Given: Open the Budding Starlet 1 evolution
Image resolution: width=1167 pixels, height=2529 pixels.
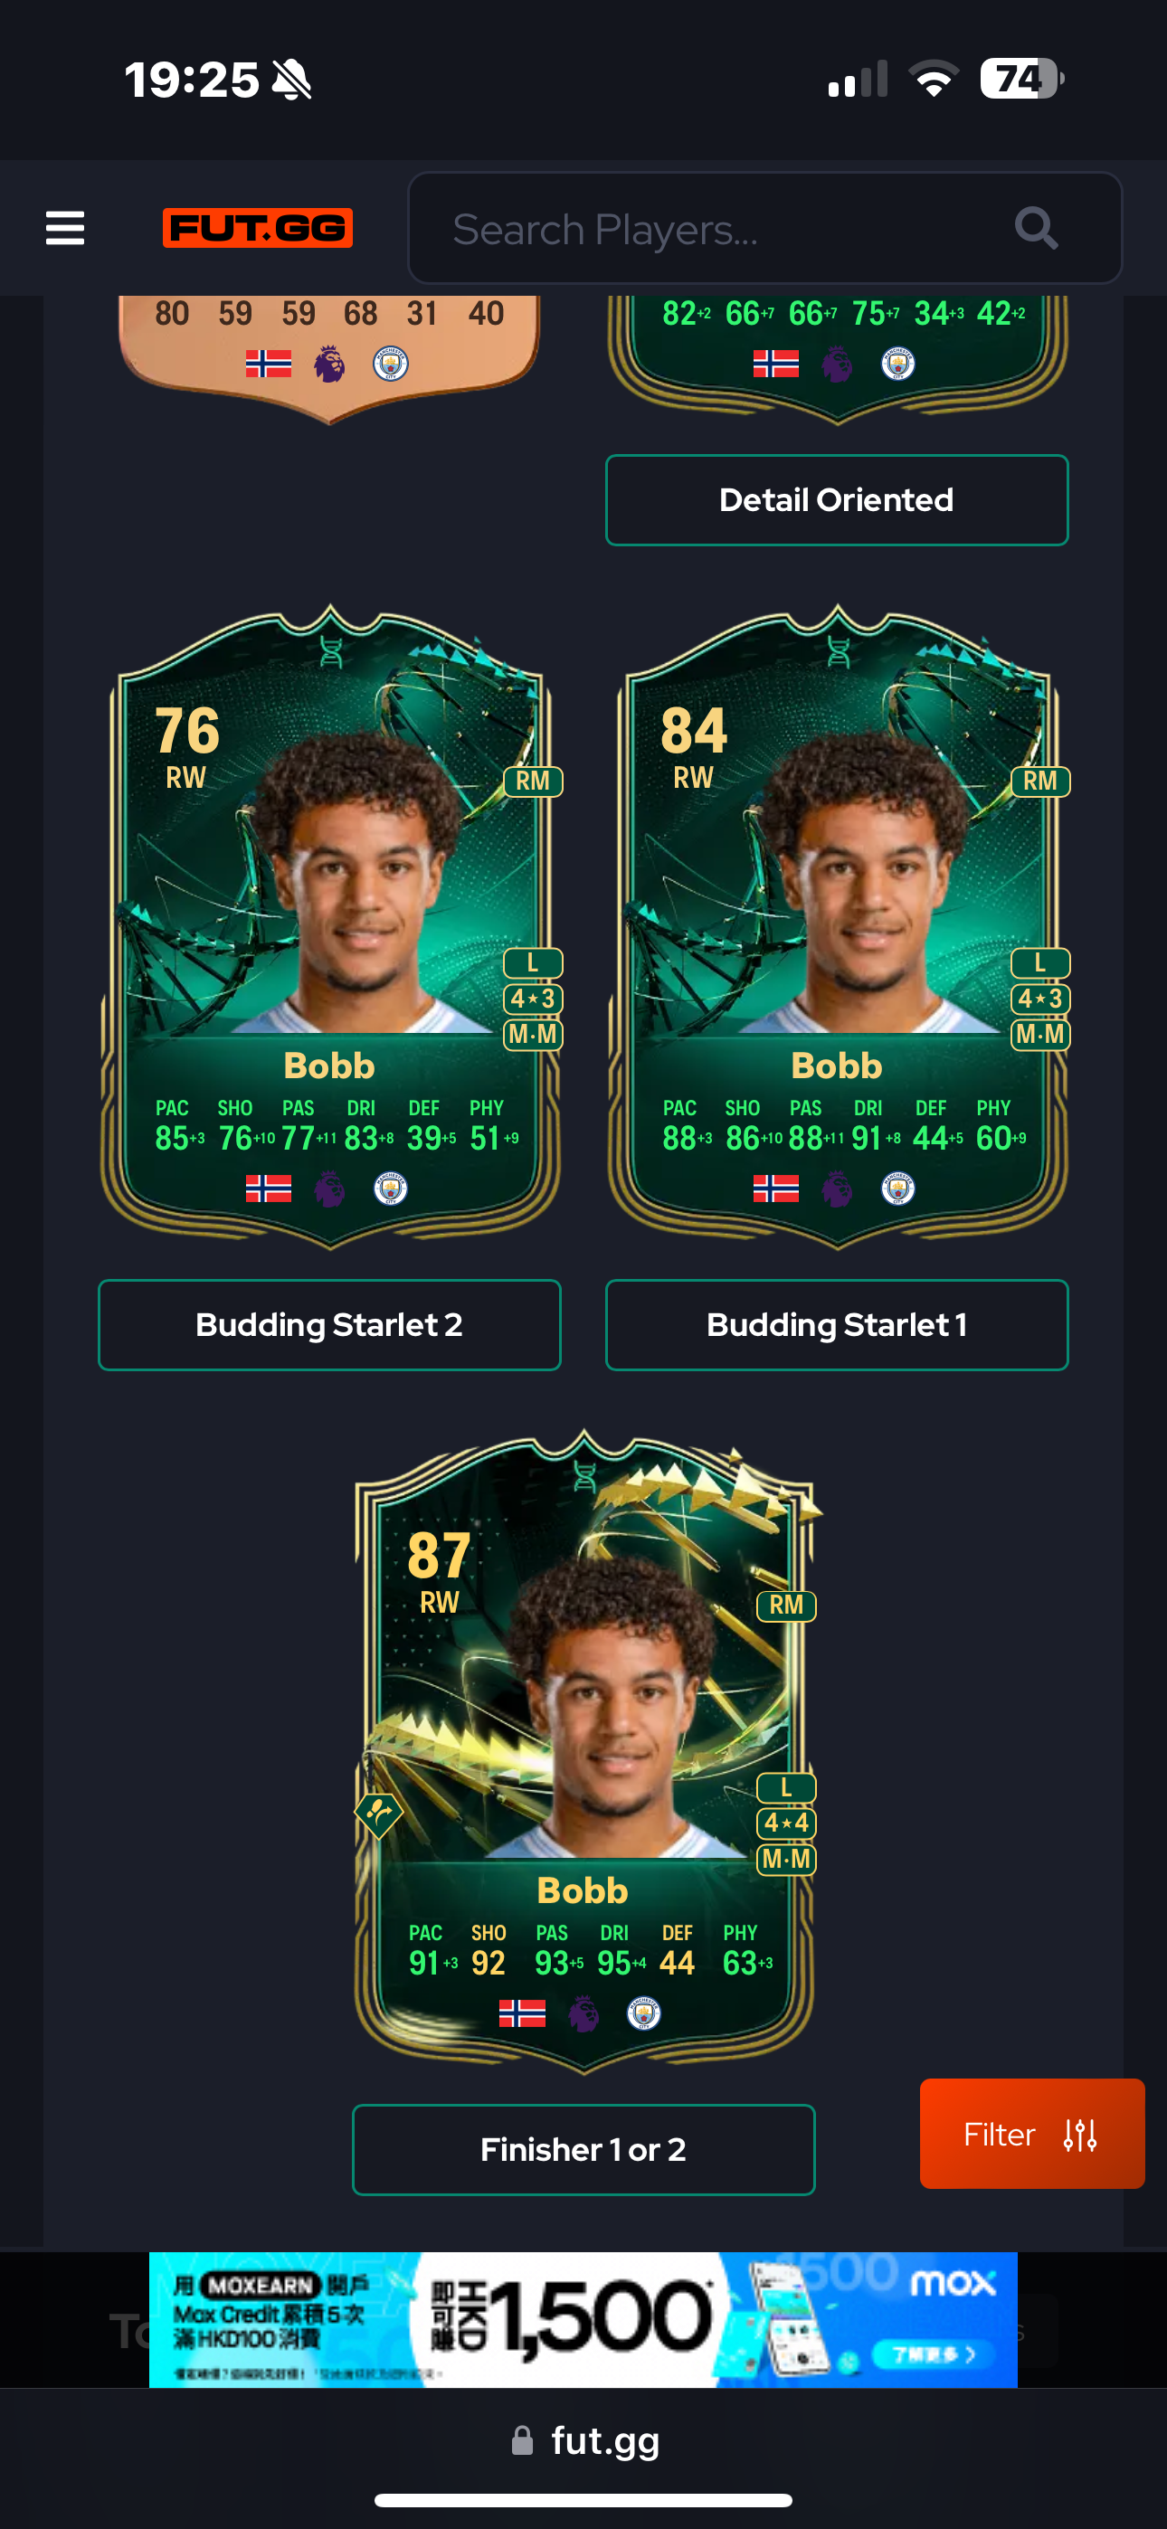Looking at the screenshot, I should click(837, 1324).
